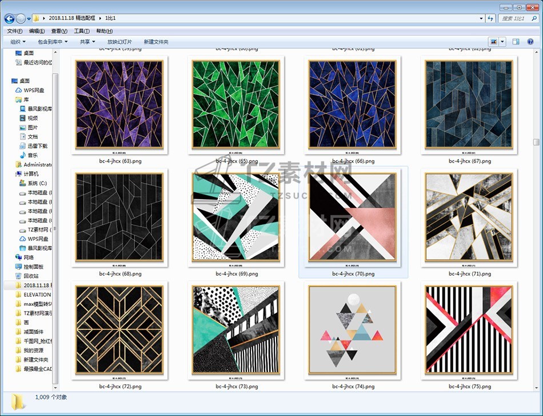Viewport: 543px width, 416px height.
Task: Open the 包含到库中 dropdown
Action: click(53, 42)
